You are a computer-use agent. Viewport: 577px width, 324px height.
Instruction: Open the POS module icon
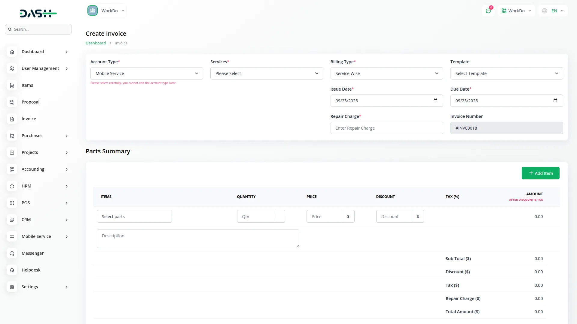tap(12, 203)
